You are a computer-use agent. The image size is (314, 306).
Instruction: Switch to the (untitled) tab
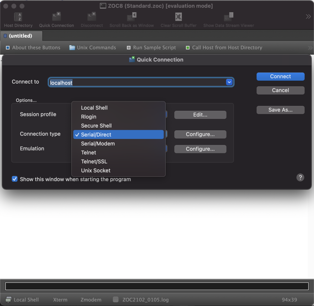click(21, 36)
